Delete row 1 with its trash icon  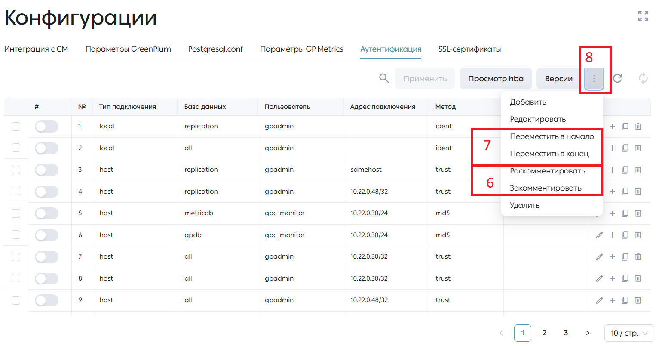pos(638,127)
